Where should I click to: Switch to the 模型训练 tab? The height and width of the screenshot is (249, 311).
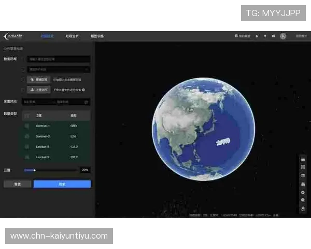(97, 36)
